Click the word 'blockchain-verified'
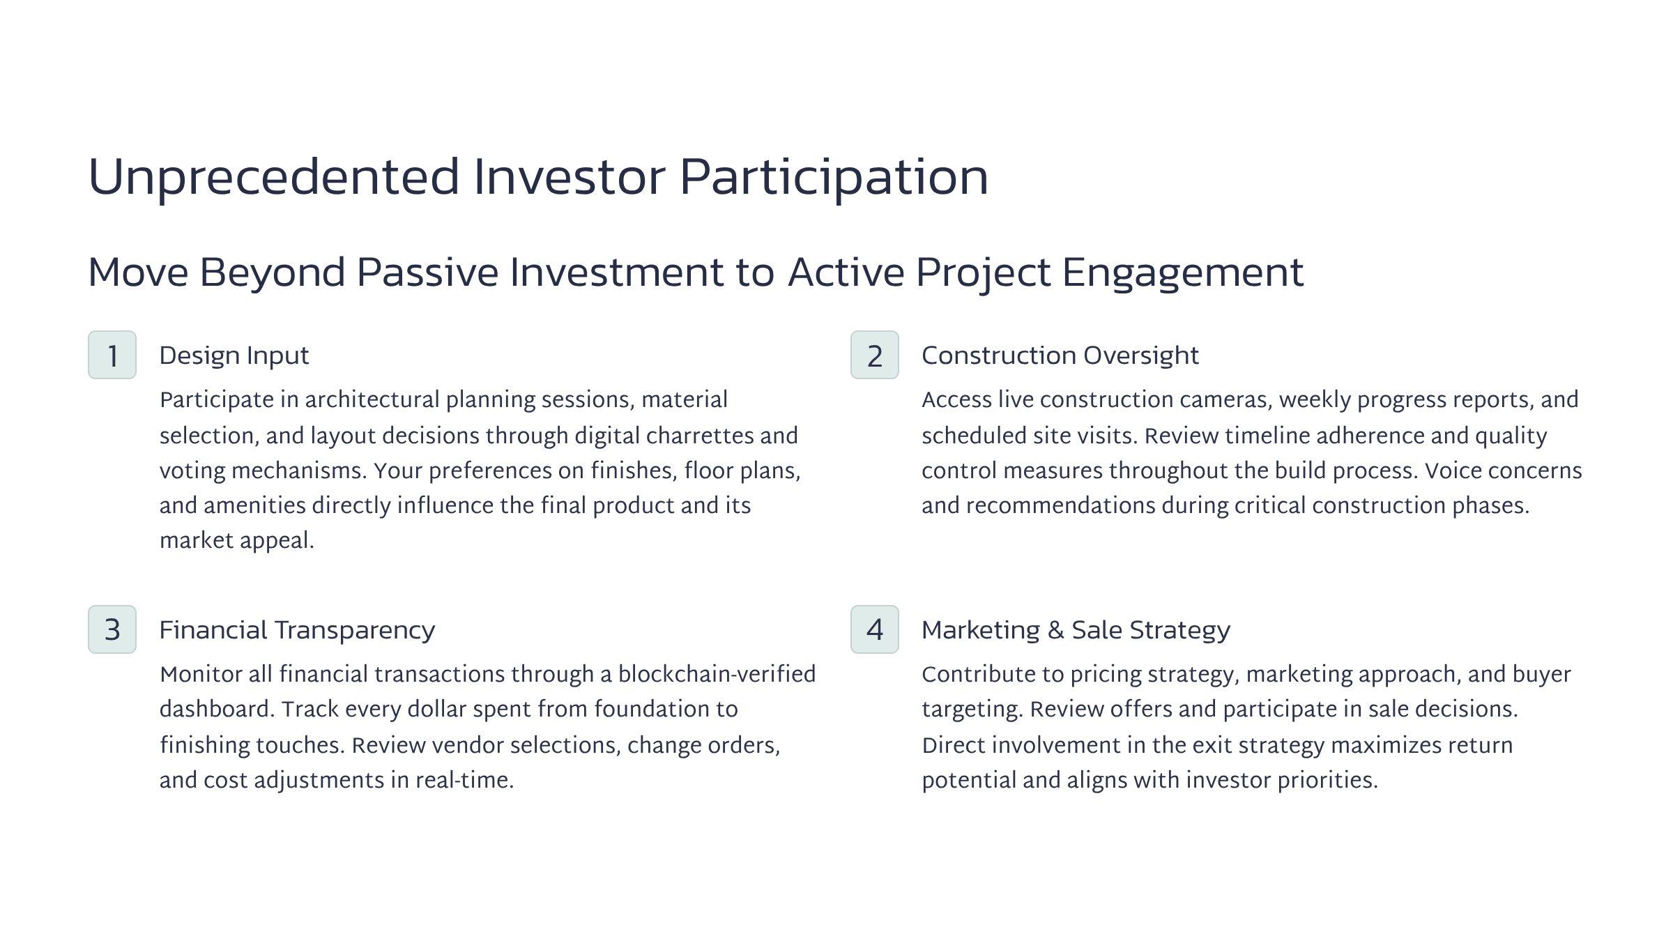The image size is (1673, 941). pos(717,674)
